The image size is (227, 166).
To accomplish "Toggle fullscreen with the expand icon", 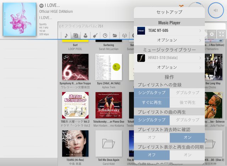I will (x=221, y=34).
